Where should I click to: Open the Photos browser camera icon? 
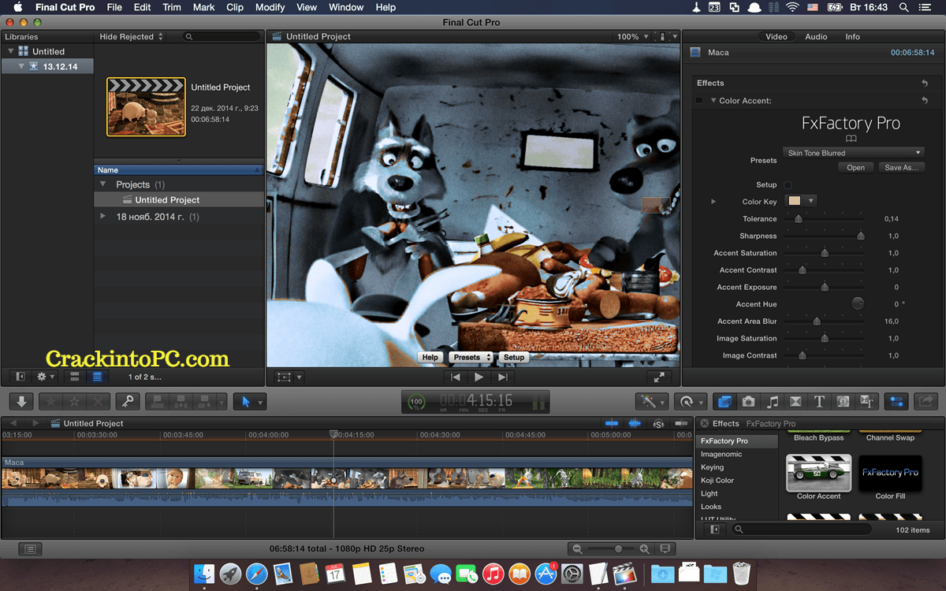pyautogui.click(x=748, y=401)
